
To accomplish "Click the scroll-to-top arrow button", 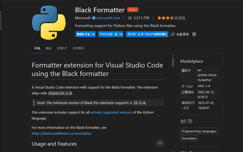I will click(160, 143).
